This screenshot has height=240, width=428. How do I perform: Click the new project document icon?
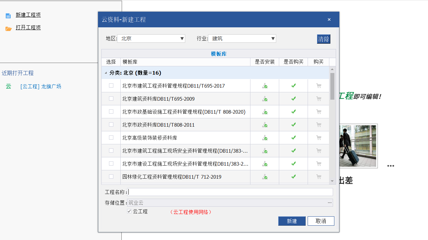point(8,15)
